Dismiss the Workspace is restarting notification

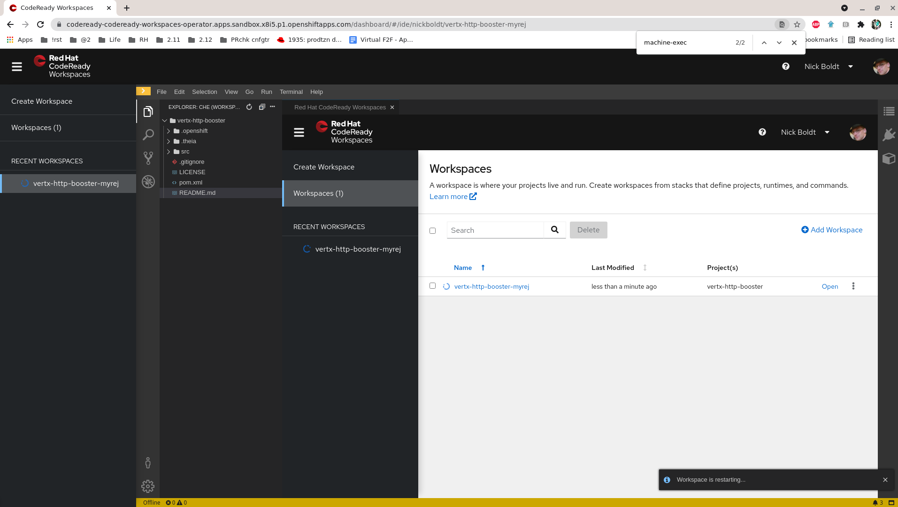click(x=885, y=480)
